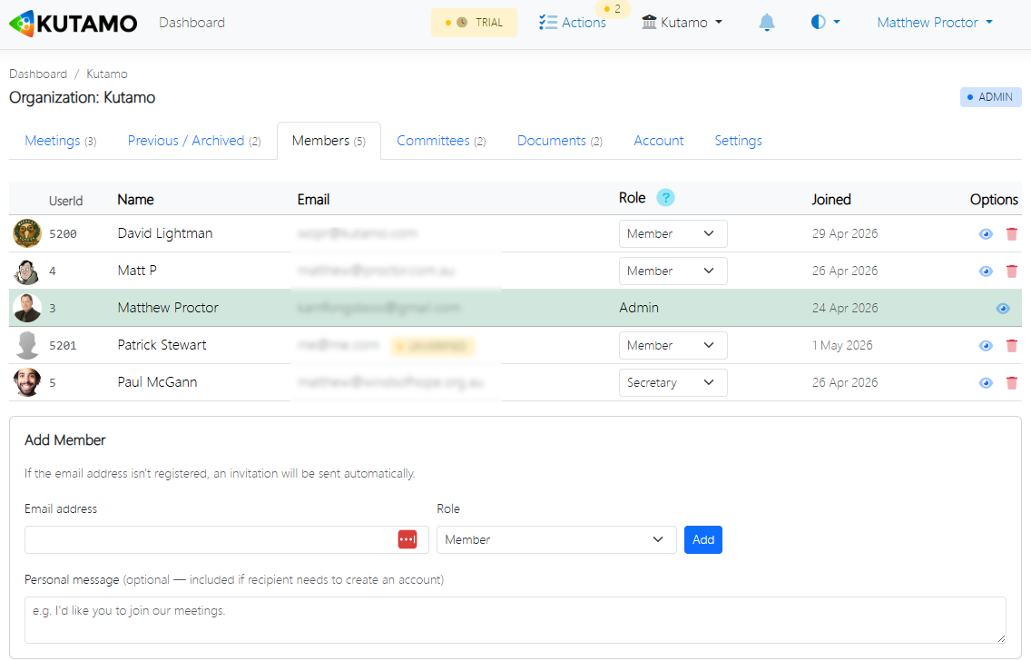Click the name Patrick Stewart

pos(162,345)
